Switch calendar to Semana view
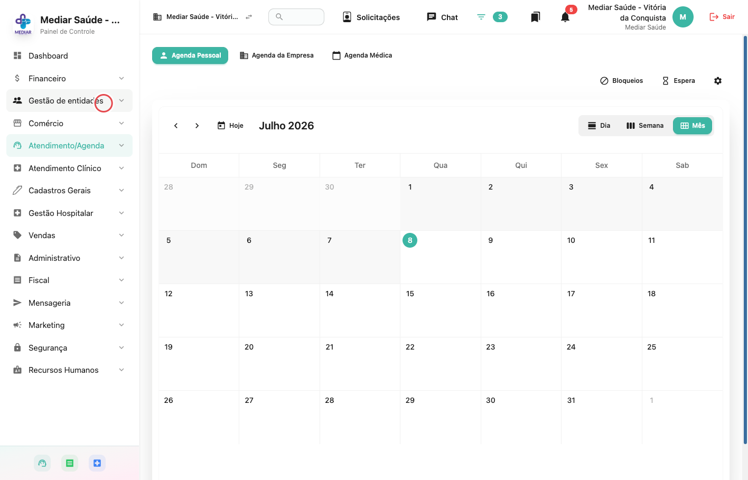The height and width of the screenshot is (480, 748). pyautogui.click(x=645, y=126)
